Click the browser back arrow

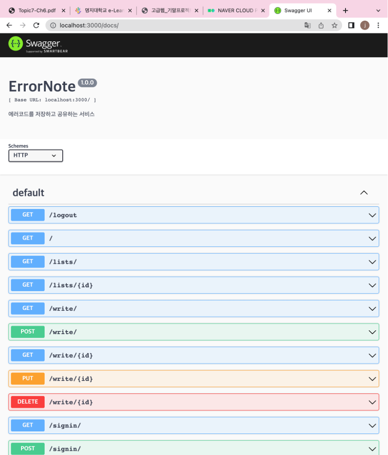pyautogui.click(x=9, y=25)
